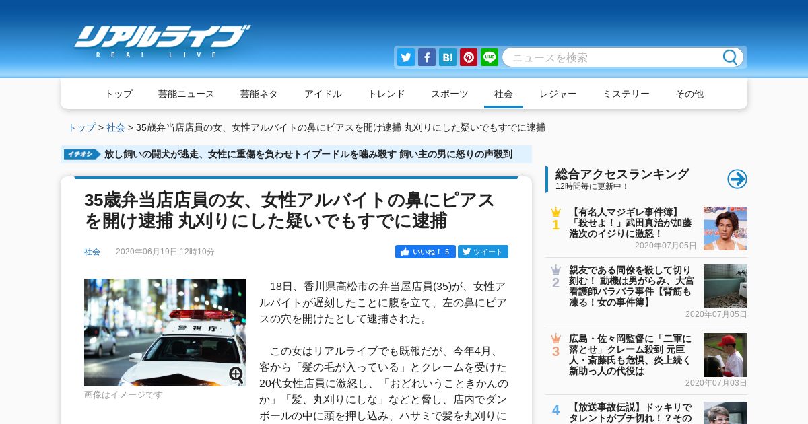Click the 12時間毎に更新中！ text
The width and height of the screenshot is (808, 424).
pos(592,186)
